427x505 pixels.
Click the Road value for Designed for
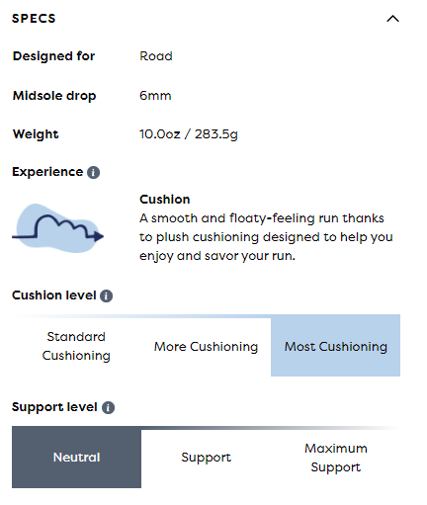click(x=156, y=56)
